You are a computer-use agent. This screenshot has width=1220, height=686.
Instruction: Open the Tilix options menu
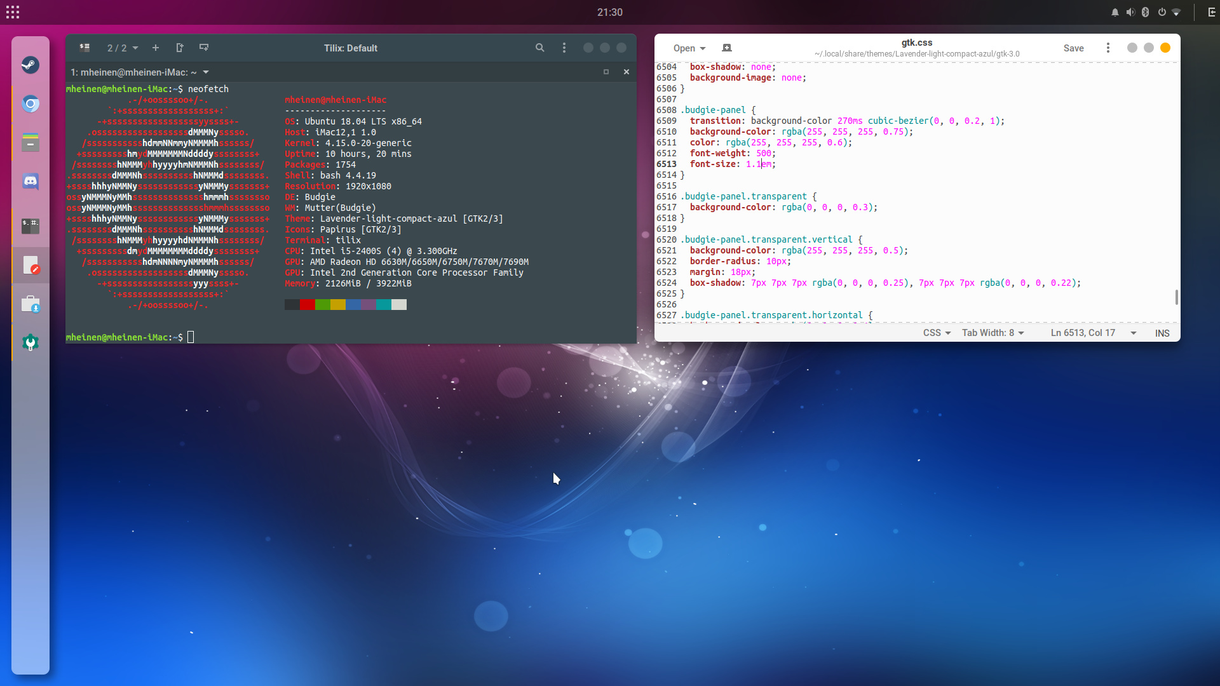coord(564,48)
